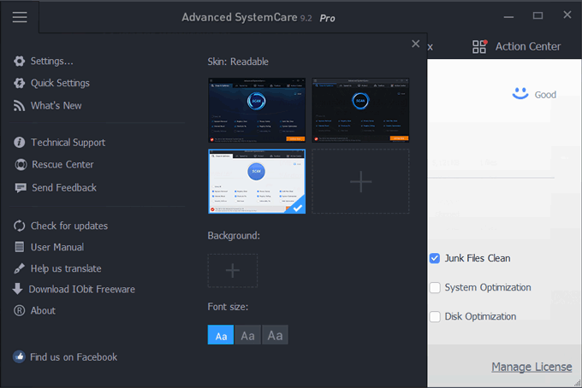
Task: Open the hamburger main menu icon
Action: [20, 17]
